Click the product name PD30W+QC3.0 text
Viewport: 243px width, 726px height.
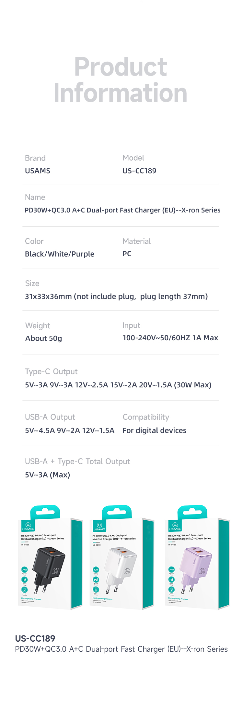[122, 210]
